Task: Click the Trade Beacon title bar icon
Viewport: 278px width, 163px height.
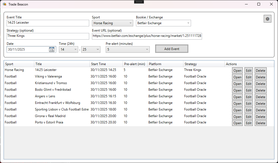Action: [5, 4]
